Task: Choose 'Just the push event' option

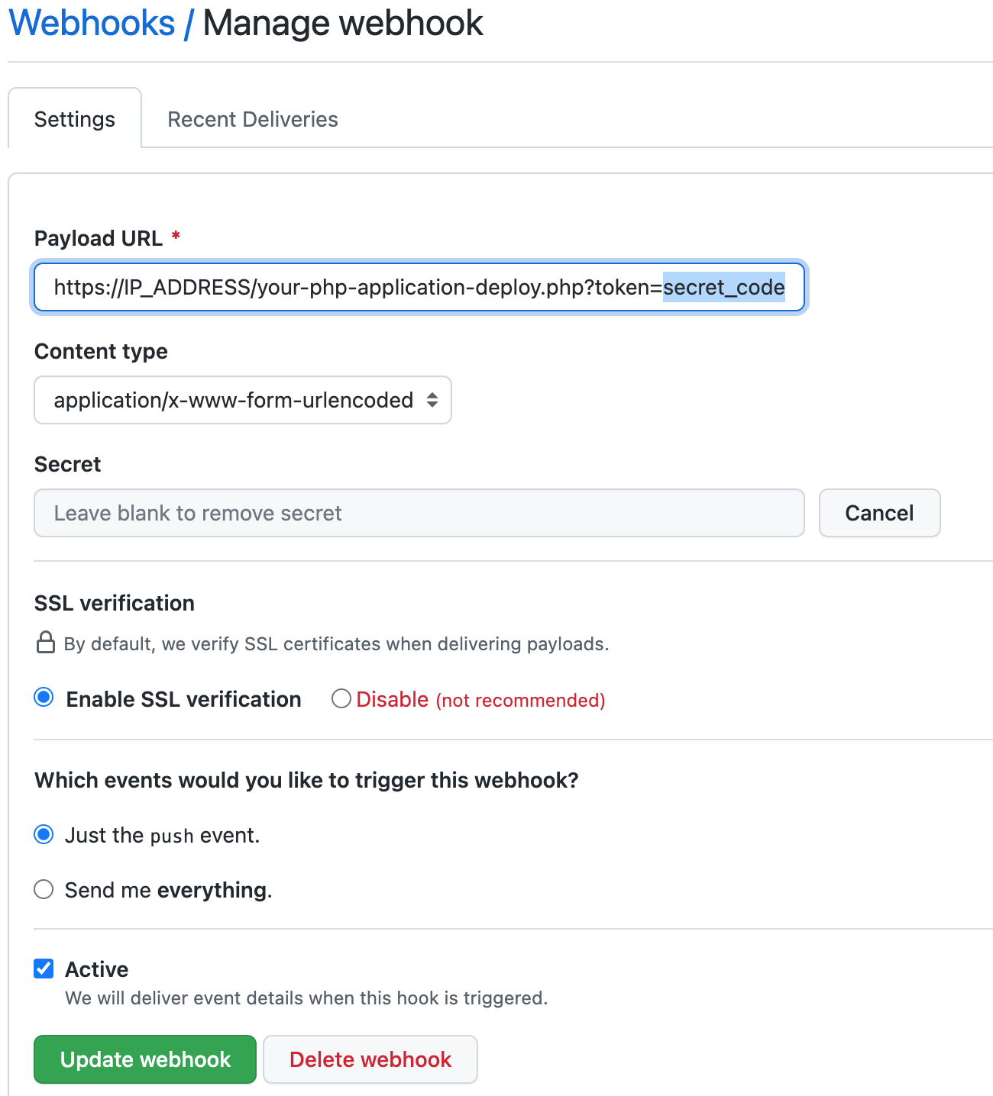Action: [x=44, y=835]
